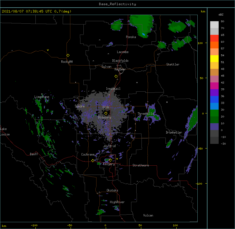235x229 pixels.
Task: Click the 50 tick on bottom axis
Action: pyautogui.click(x=140, y=225)
